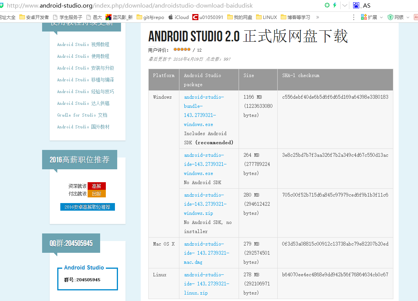Click the orange user rating dots
Image resolution: width=418 pixels, height=301 pixels.
(182, 49)
